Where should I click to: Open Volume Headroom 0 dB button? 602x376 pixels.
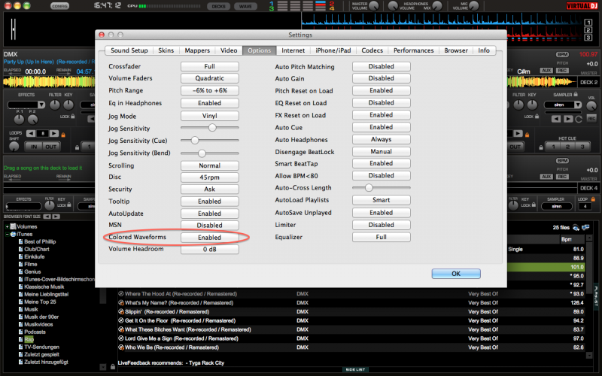[210, 250]
